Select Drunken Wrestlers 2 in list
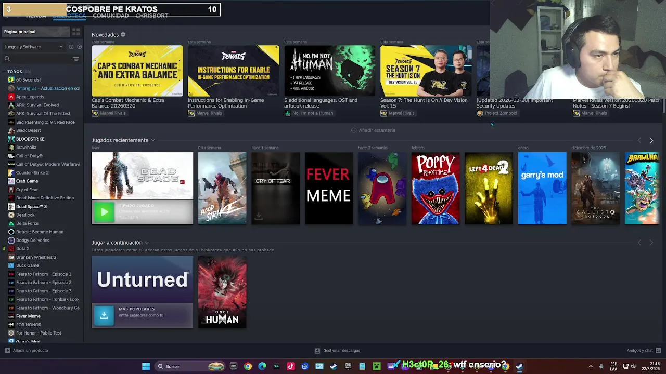The image size is (666, 374). 36,257
